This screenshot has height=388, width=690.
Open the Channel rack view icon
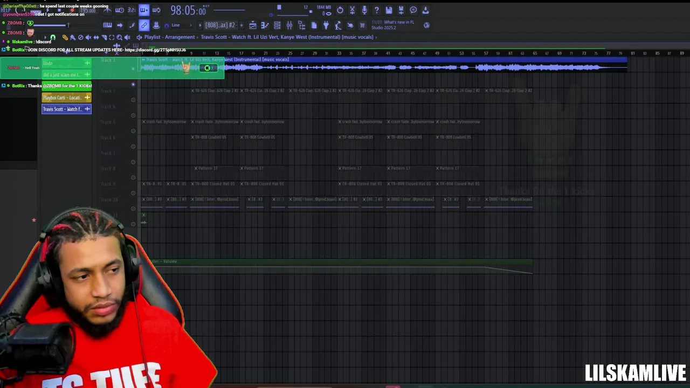click(x=277, y=25)
